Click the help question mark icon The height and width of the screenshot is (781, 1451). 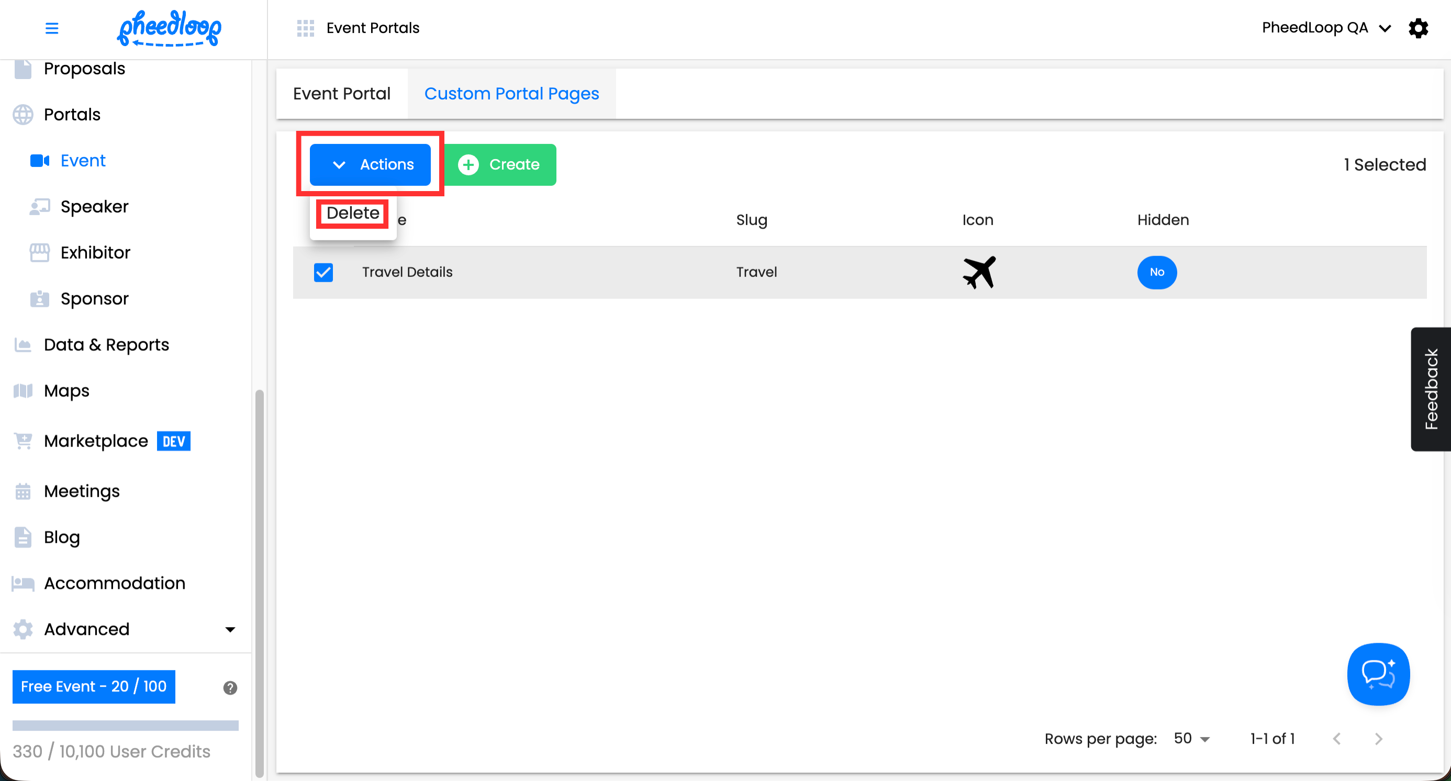(x=230, y=687)
